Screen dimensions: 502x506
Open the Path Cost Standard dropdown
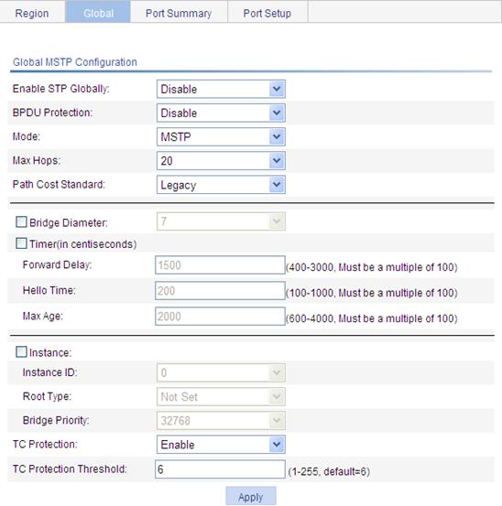coord(221,185)
